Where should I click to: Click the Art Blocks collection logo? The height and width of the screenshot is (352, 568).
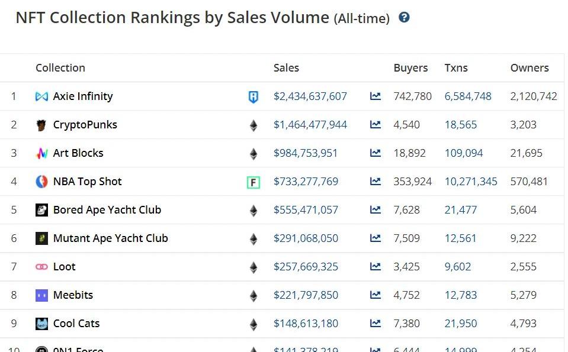coord(41,153)
